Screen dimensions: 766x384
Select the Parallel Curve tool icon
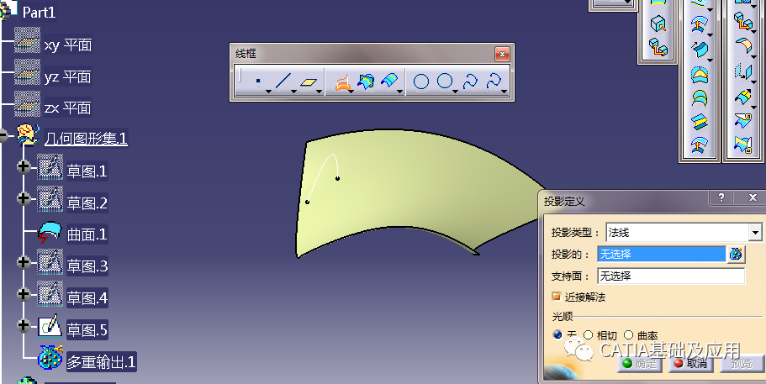point(389,81)
